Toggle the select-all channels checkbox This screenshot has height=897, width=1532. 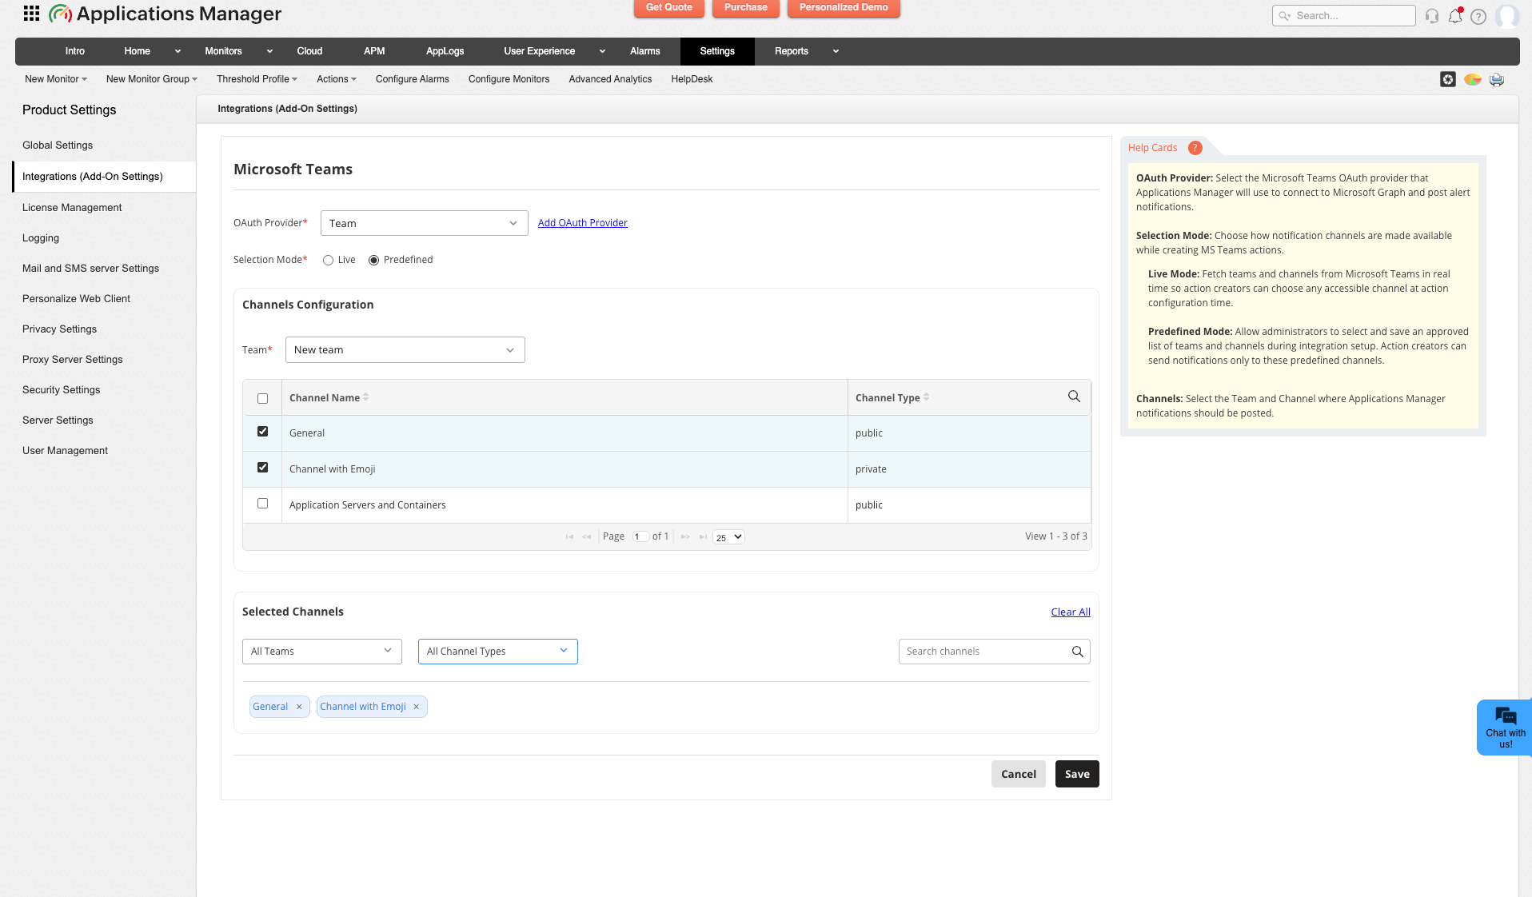point(262,398)
